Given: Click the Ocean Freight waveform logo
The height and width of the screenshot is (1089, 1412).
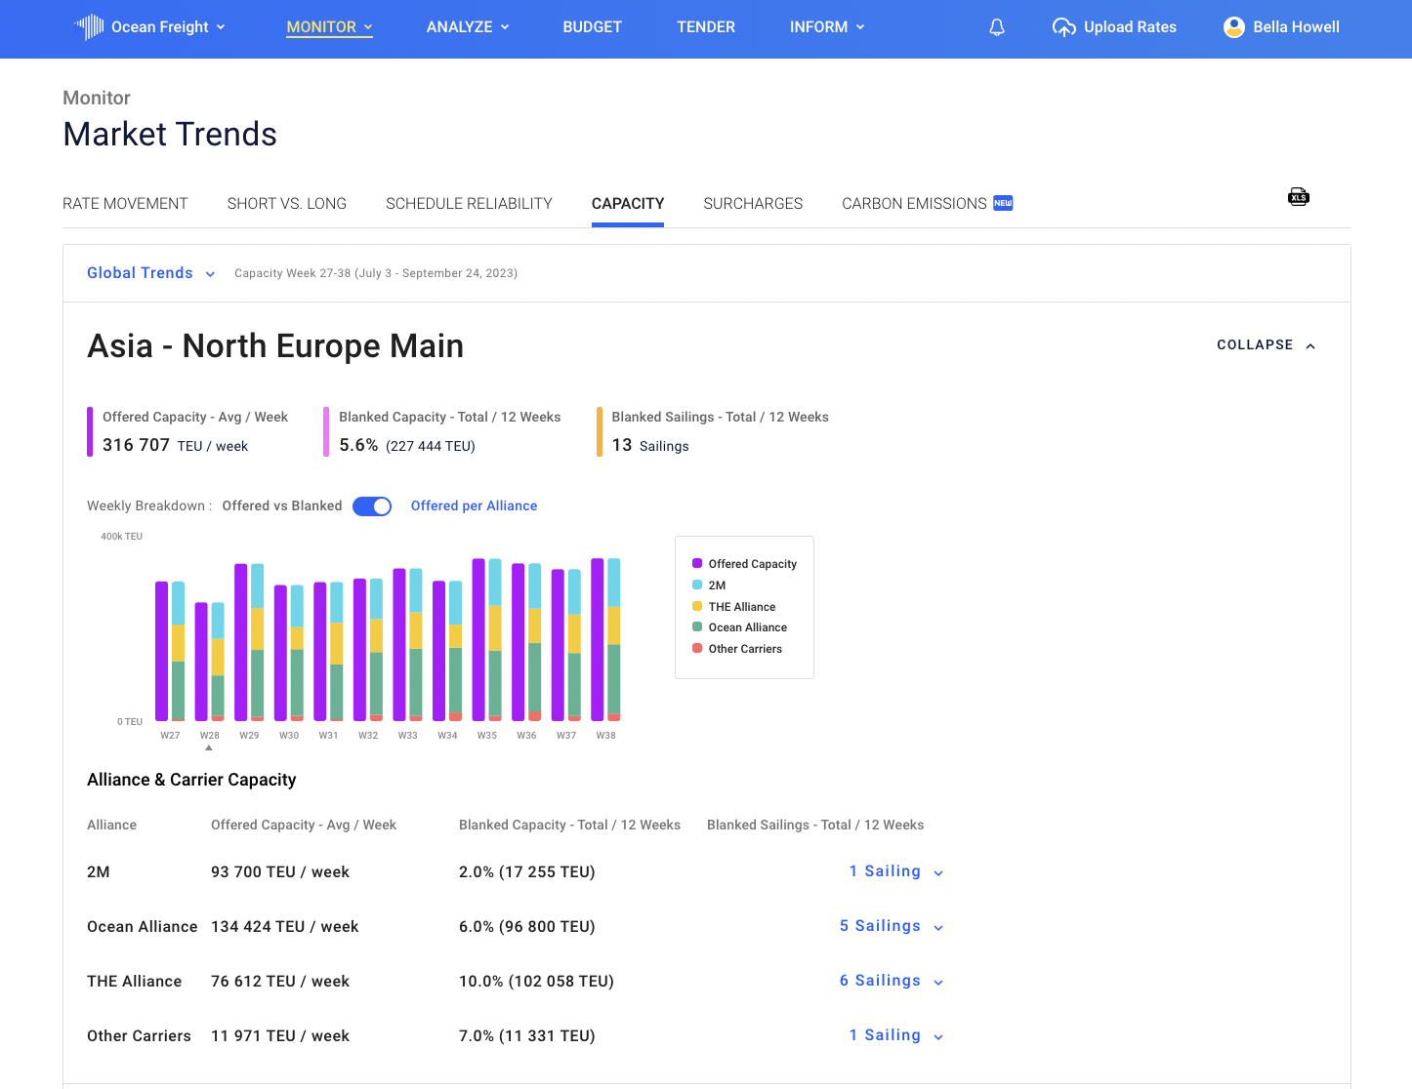Looking at the screenshot, I should coord(89,27).
